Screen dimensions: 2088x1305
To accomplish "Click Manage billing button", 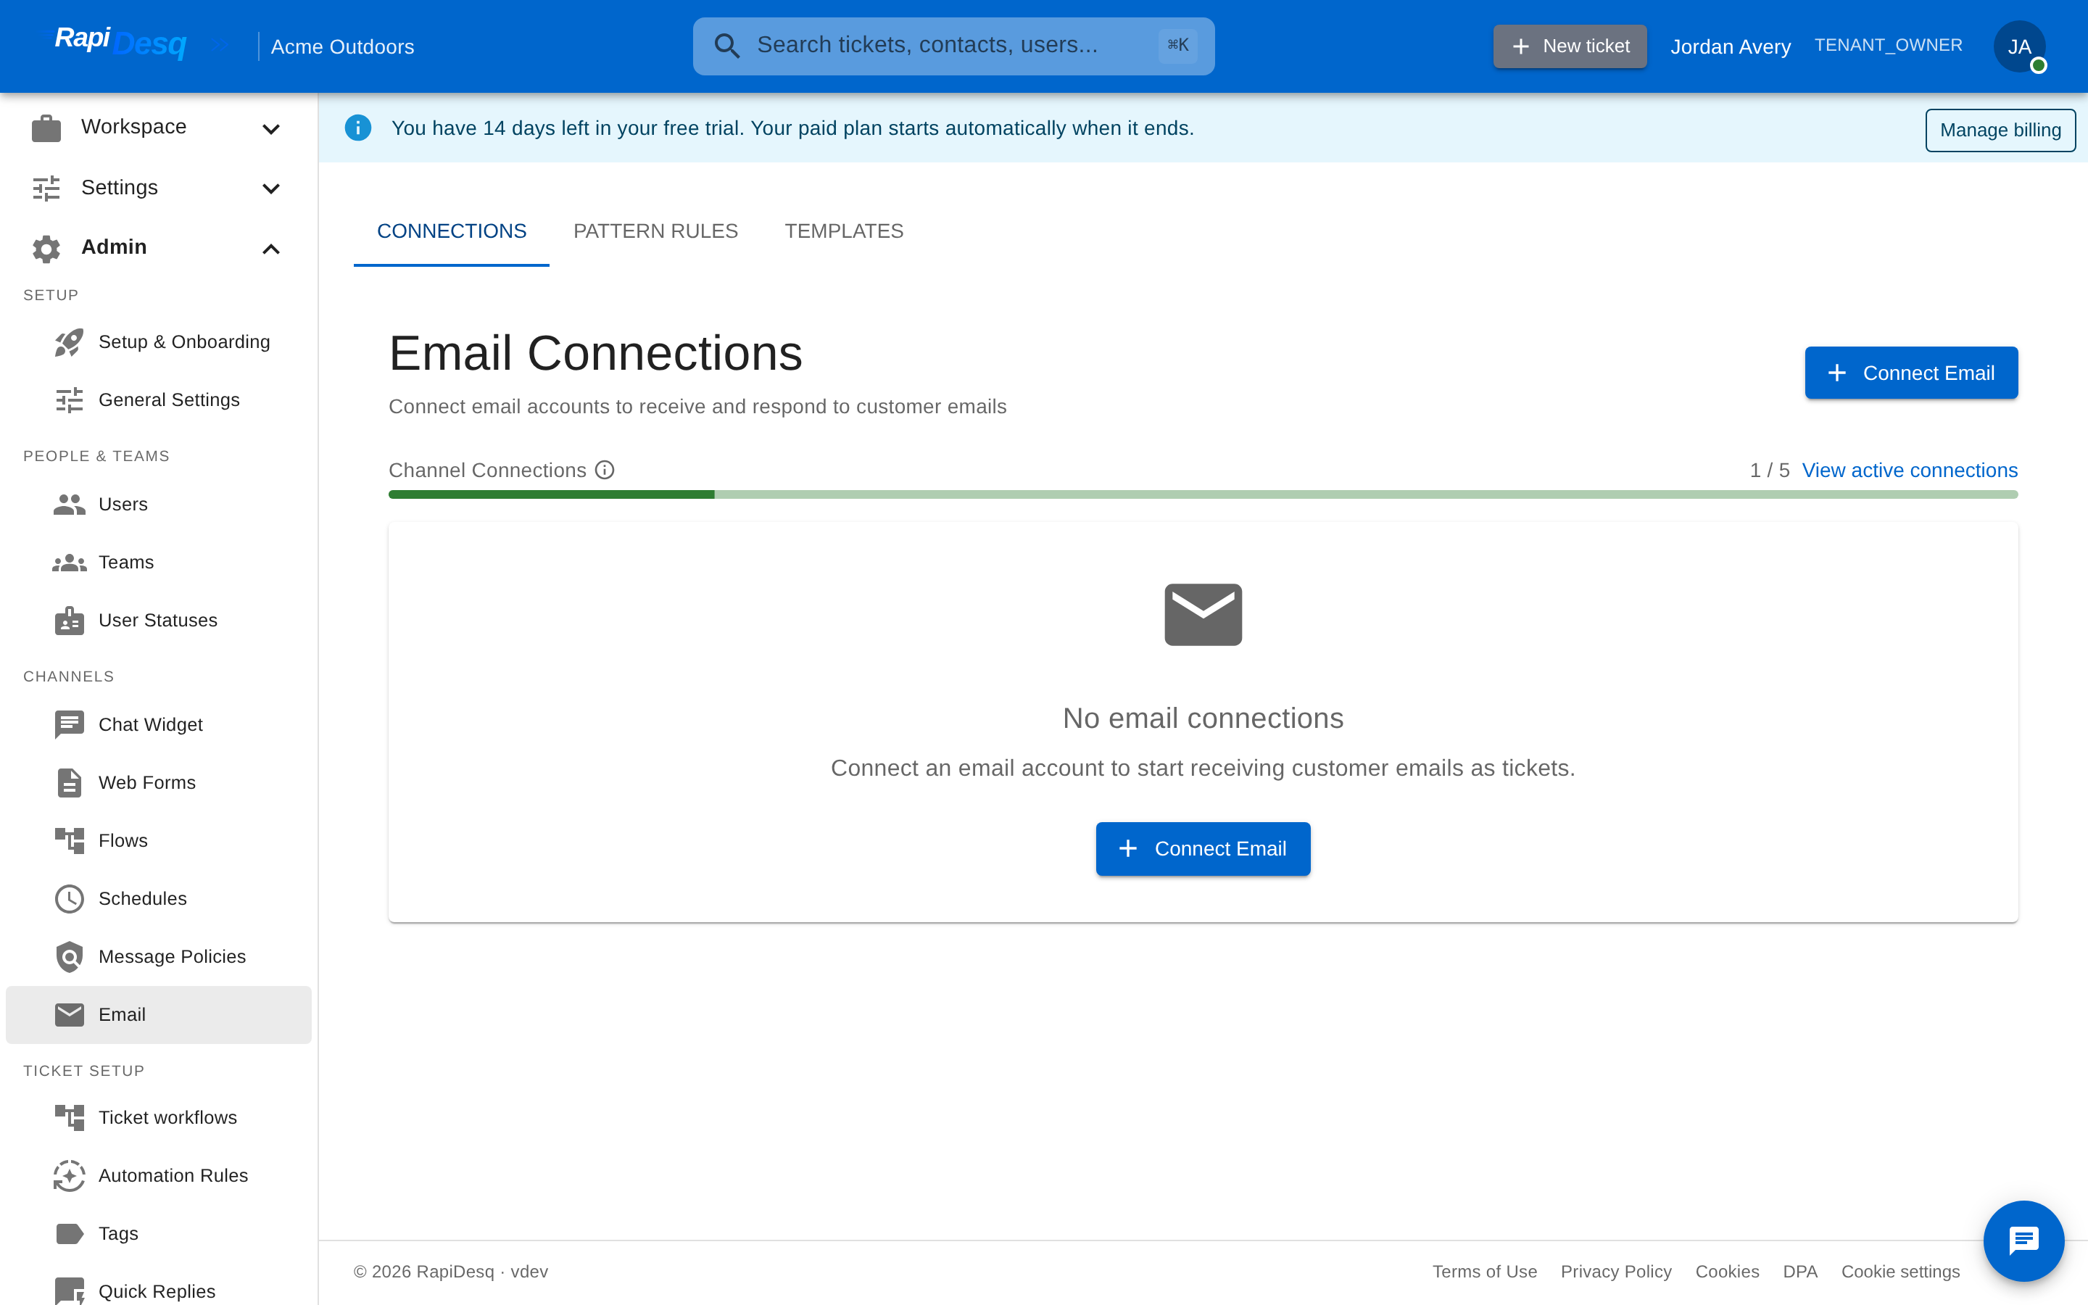I will click(x=2000, y=130).
